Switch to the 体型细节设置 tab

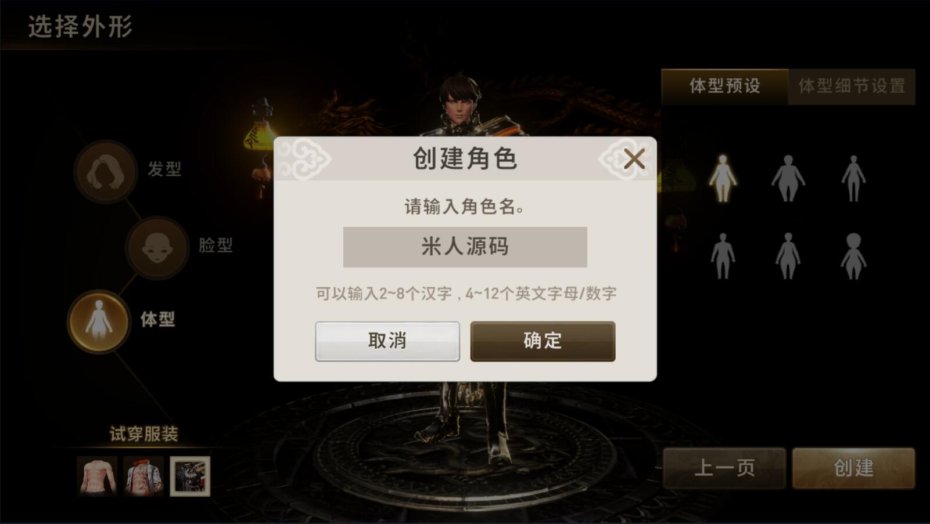pyautogui.click(x=852, y=86)
